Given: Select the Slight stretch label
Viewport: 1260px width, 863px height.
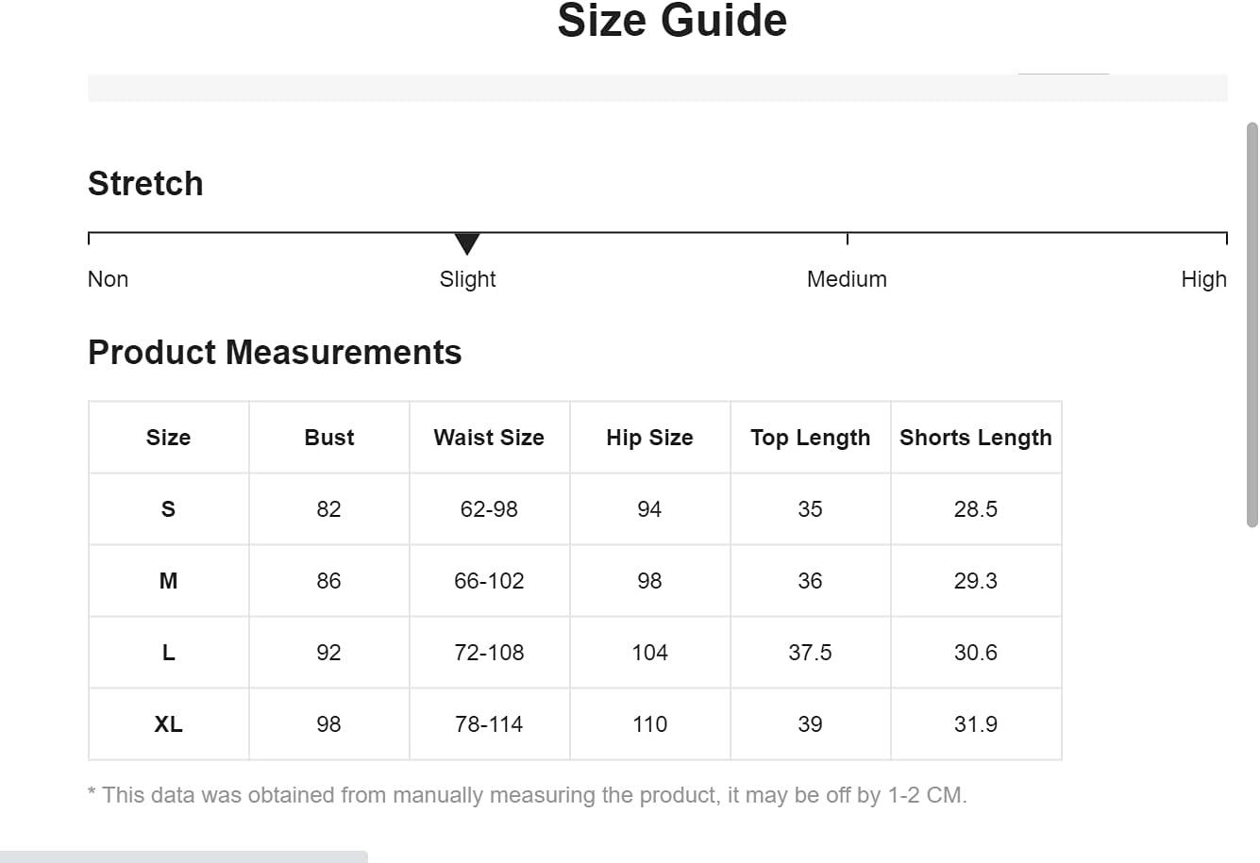Looking at the screenshot, I should coord(467,279).
